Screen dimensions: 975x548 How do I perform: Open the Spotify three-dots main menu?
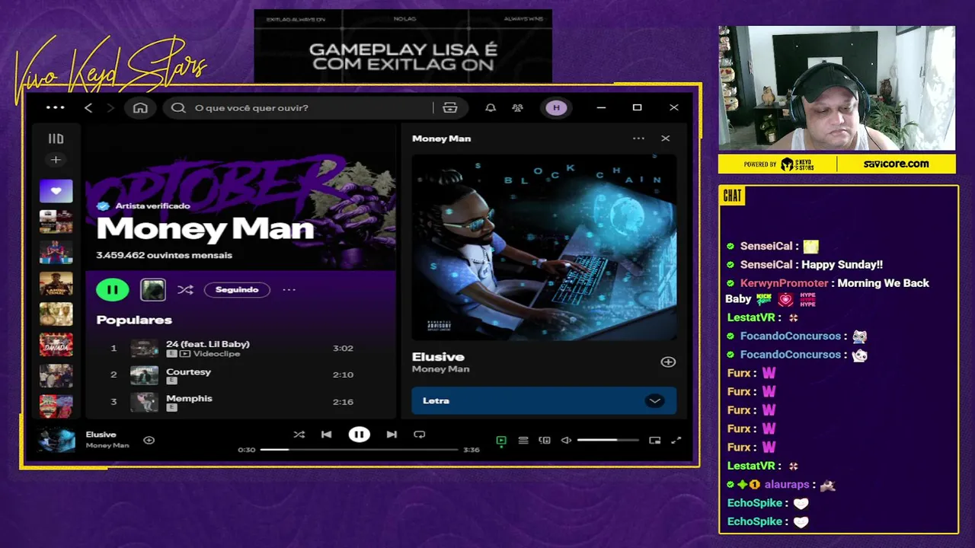(x=56, y=107)
